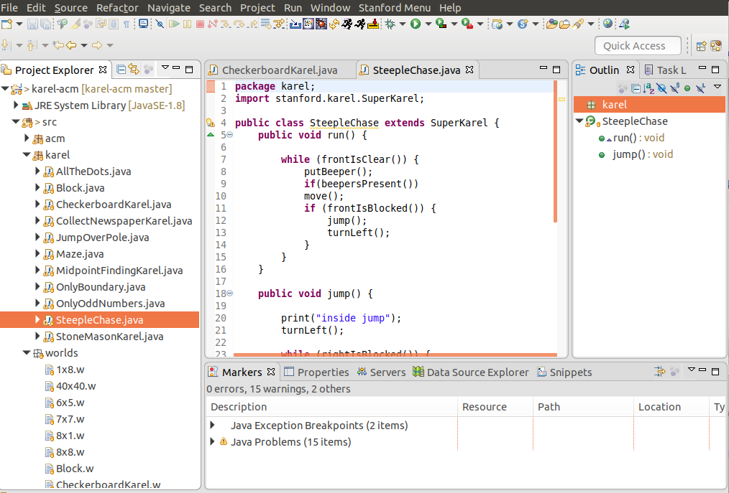Click Back navigation arrow in toolbar

coord(71,46)
